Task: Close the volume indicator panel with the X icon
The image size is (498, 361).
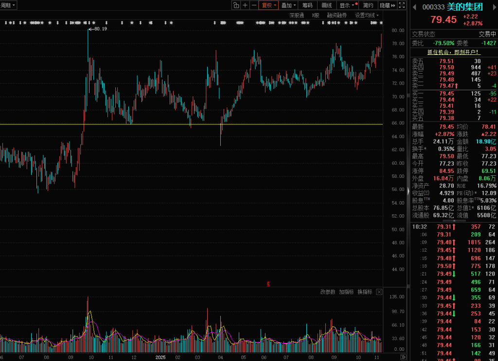Action: (379, 292)
